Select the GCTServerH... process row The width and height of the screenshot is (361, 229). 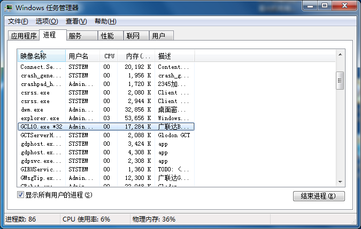(x=106, y=135)
